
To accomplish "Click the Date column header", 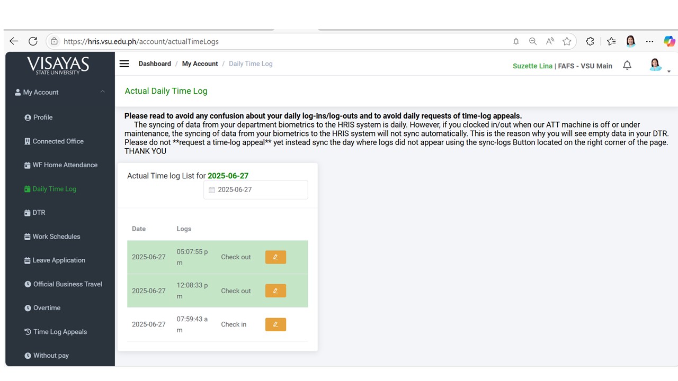I will coord(139,229).
